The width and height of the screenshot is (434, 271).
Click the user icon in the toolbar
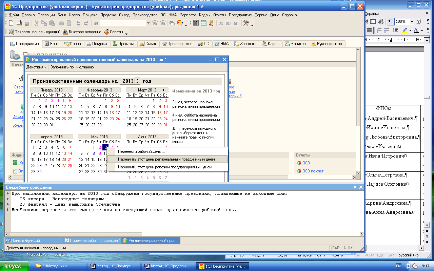[x=212, y=23]
